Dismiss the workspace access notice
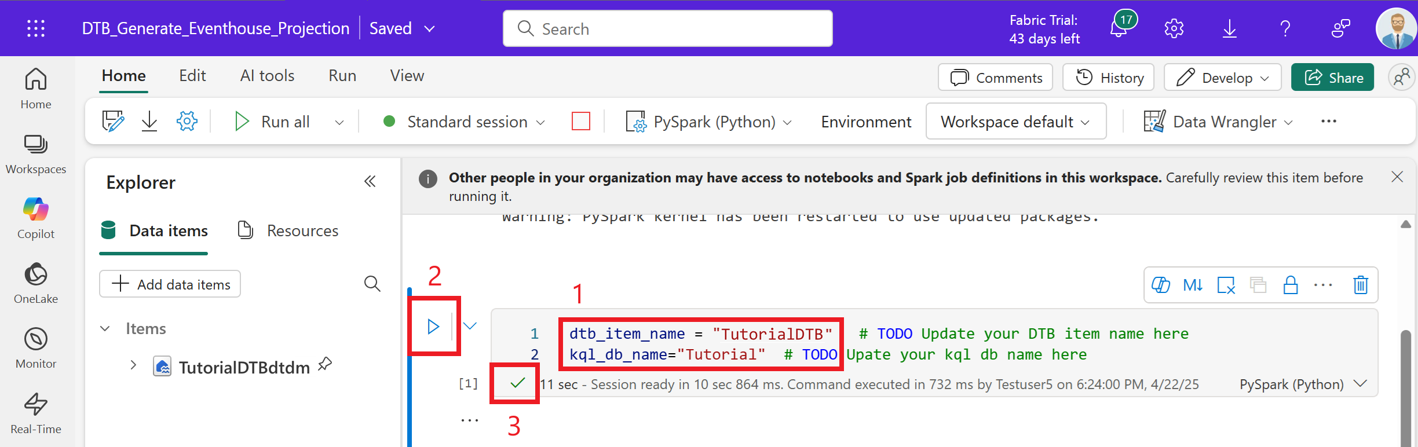The height and width of the screenshot is (447, 1418). point(1397,177)
